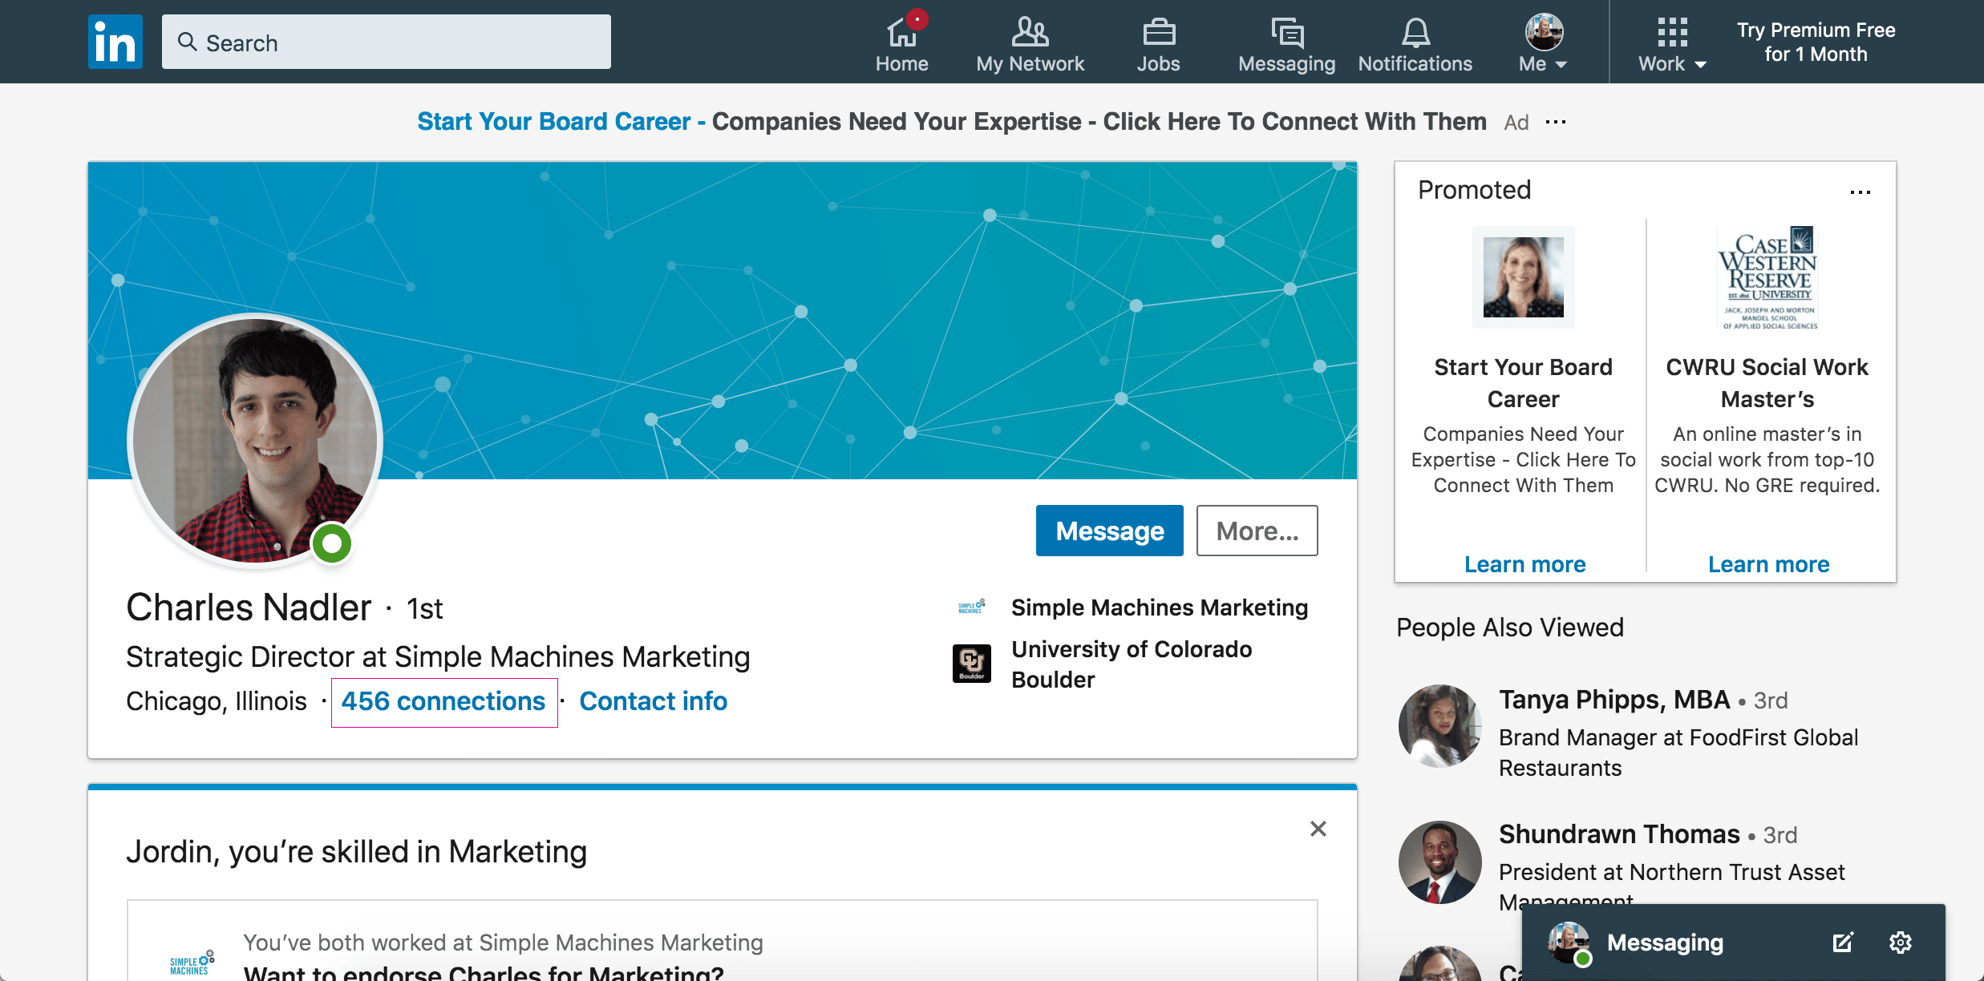Expand the Messaging overlay title bar
1984x981 pixels.
[x=1734, y=943]
